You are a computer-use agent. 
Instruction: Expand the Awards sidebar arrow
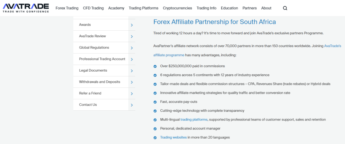[132, 25]
